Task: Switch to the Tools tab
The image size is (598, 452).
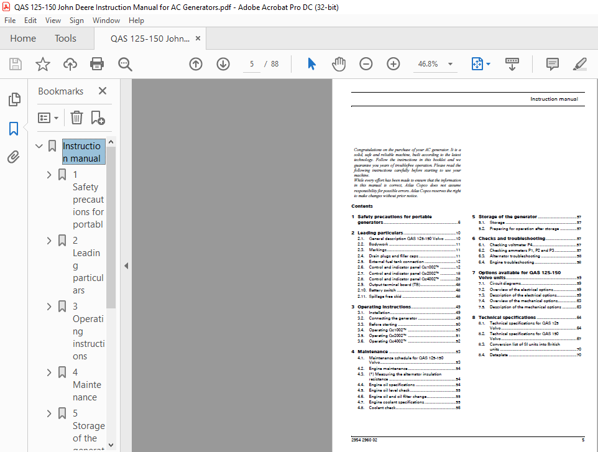Action: coord(65,38)
